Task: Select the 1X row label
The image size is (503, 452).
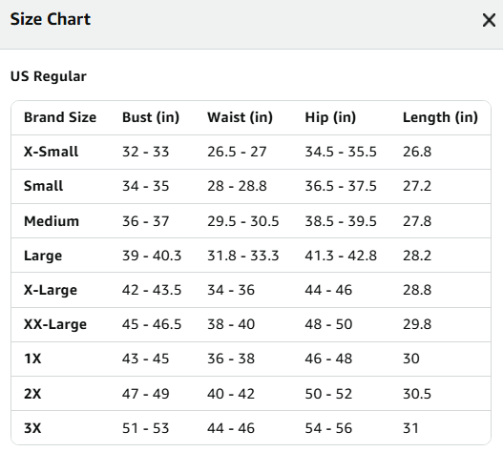Action: (32, 359)
